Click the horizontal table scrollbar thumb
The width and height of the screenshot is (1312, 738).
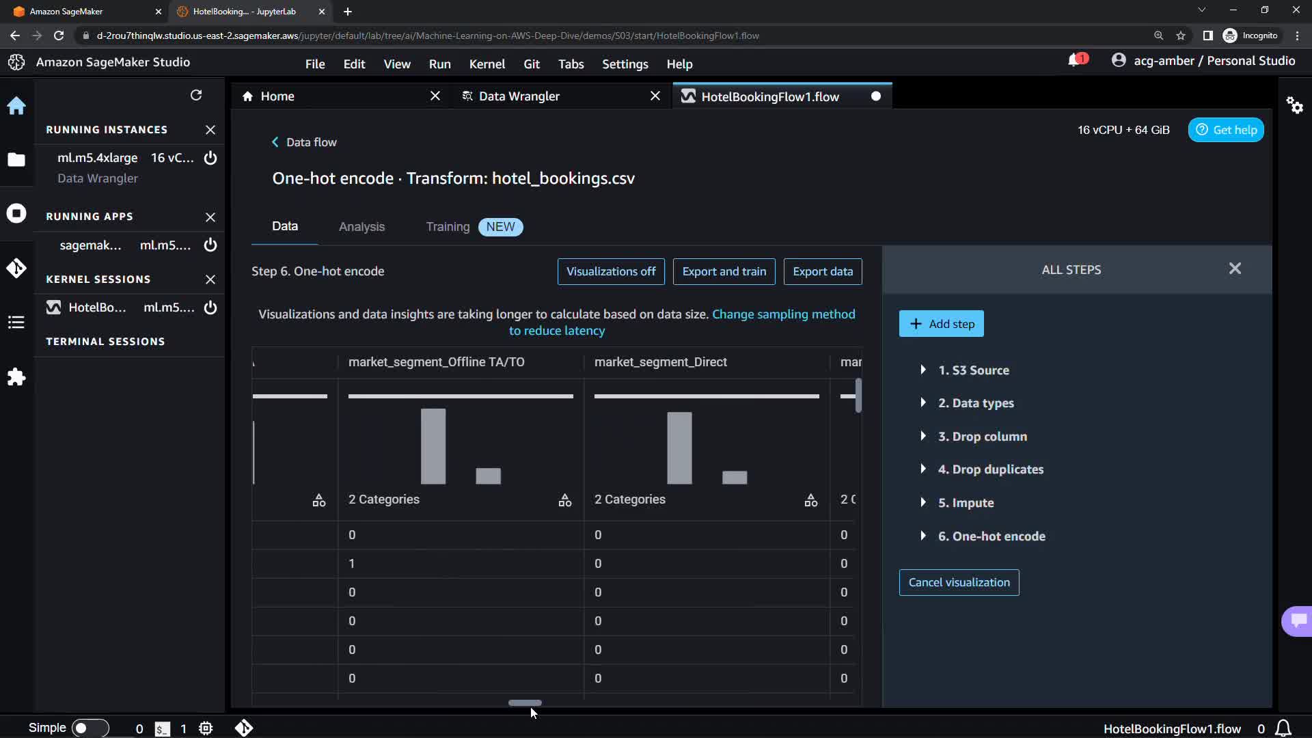pyautogui.click(x=525, y=702)
